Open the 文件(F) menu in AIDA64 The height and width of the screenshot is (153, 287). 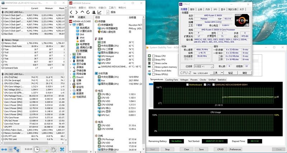coord(72,7)
